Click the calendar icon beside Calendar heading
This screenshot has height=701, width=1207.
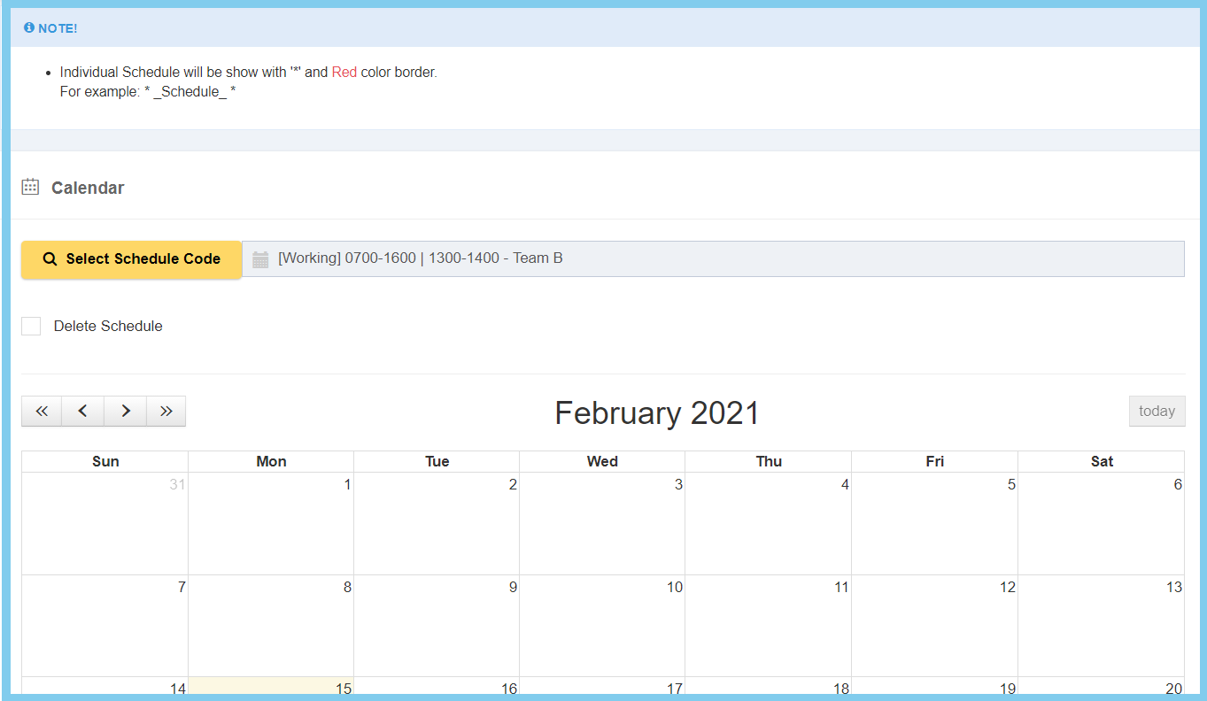pos(30,187)
